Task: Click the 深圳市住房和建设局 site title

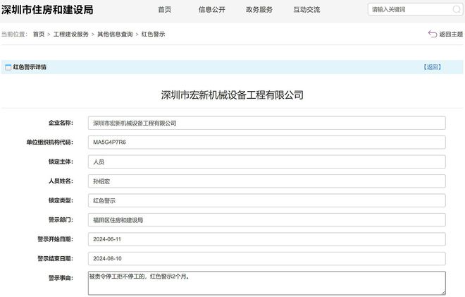Action: 47,10
